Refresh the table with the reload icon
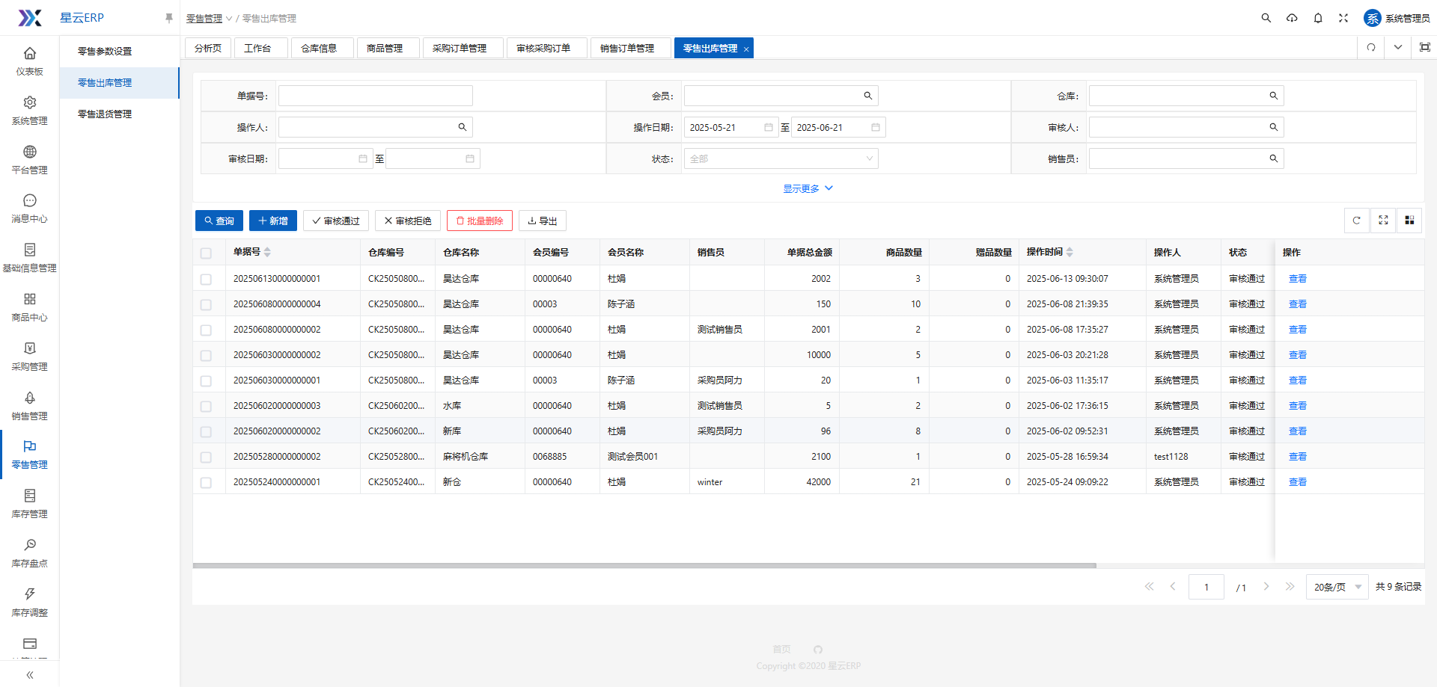The height and width of the screenshot is (687, 1437). coord(1356,221)
